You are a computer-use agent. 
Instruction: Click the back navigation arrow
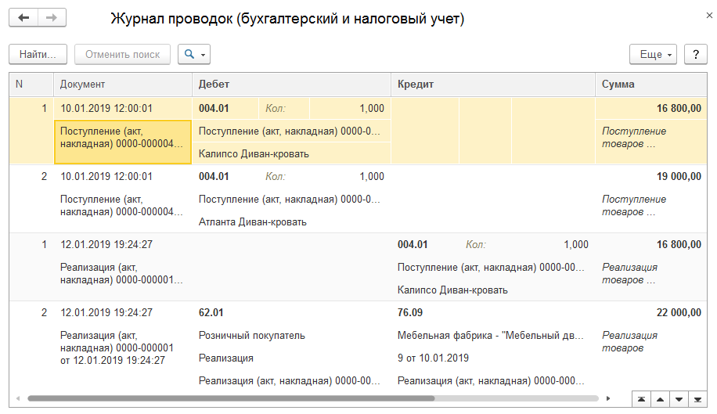pyautogui.click(x=23, y=18)
